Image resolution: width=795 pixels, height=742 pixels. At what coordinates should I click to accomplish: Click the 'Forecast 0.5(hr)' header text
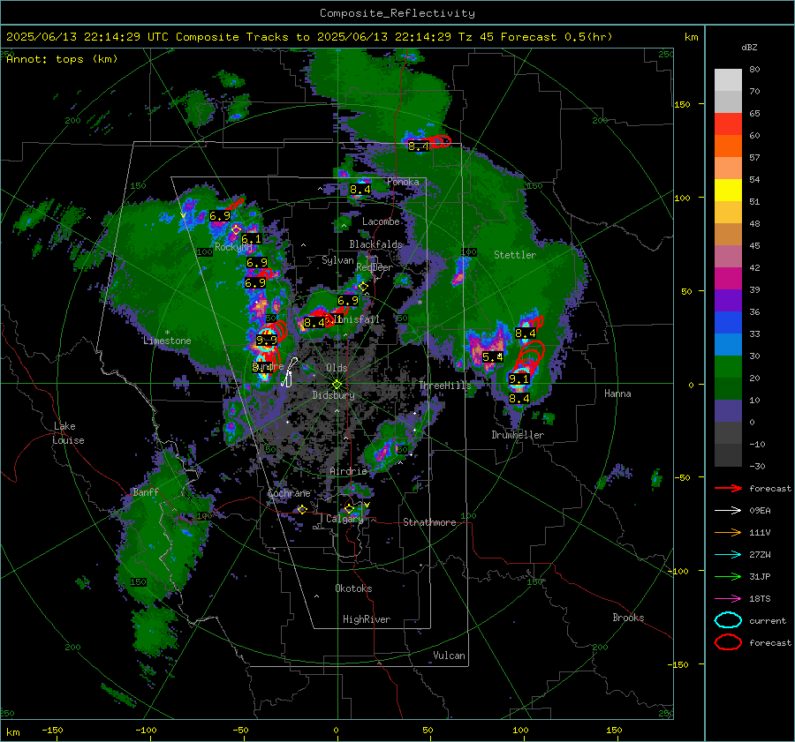pyautogui.click(x=556, y=37)
